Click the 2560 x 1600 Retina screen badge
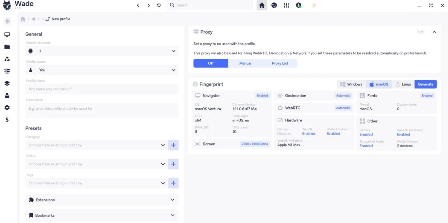This screenshot has height=223, width=448. click(255, 144)
